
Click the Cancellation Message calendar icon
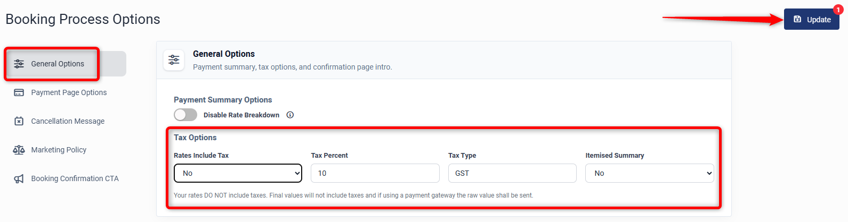pyautogui.click(x=19, y=121)
